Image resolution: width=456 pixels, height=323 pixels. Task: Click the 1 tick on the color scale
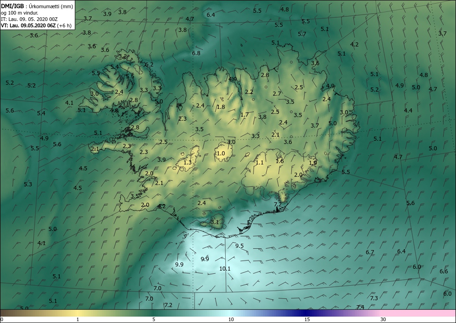pos(78,319)
